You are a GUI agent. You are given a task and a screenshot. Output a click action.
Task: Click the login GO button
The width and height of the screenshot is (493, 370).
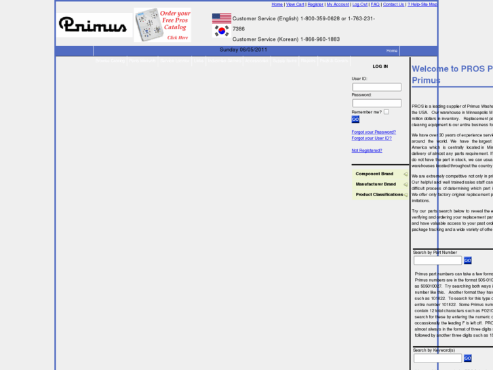click(x=355, y=119)
